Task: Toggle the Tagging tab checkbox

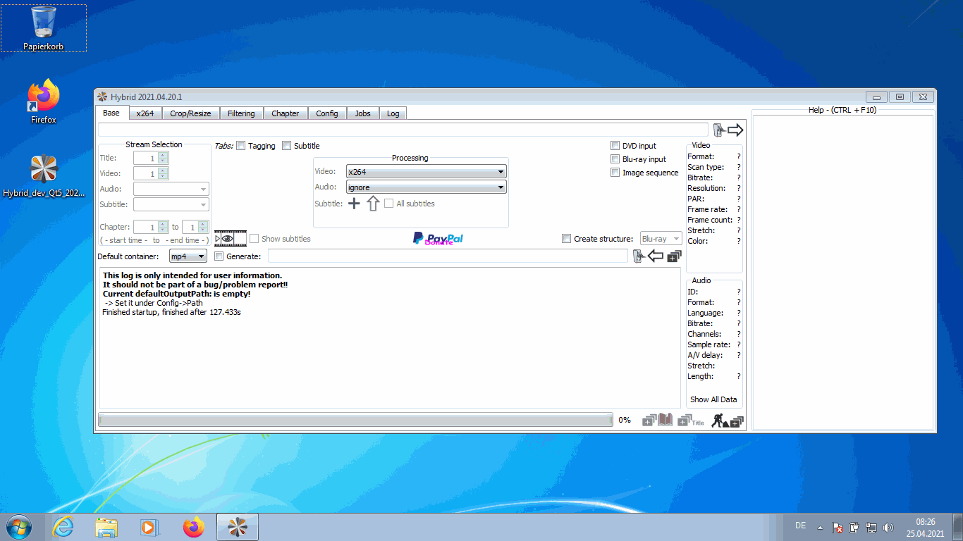Action: (241, 146)
